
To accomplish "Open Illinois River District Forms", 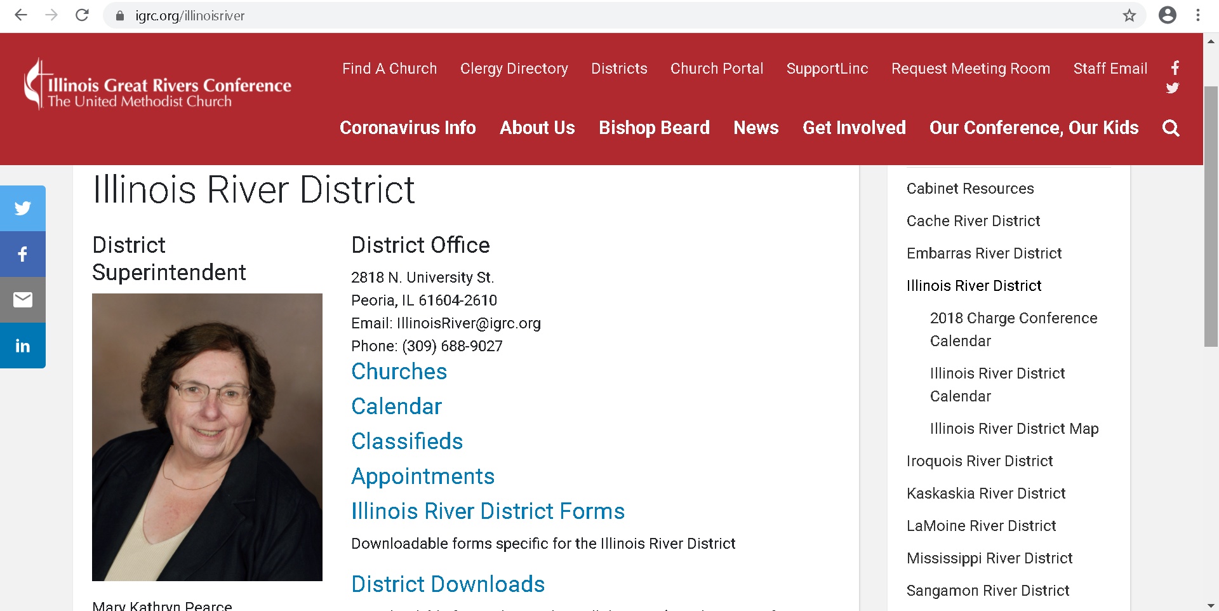I will pos(488,511).
